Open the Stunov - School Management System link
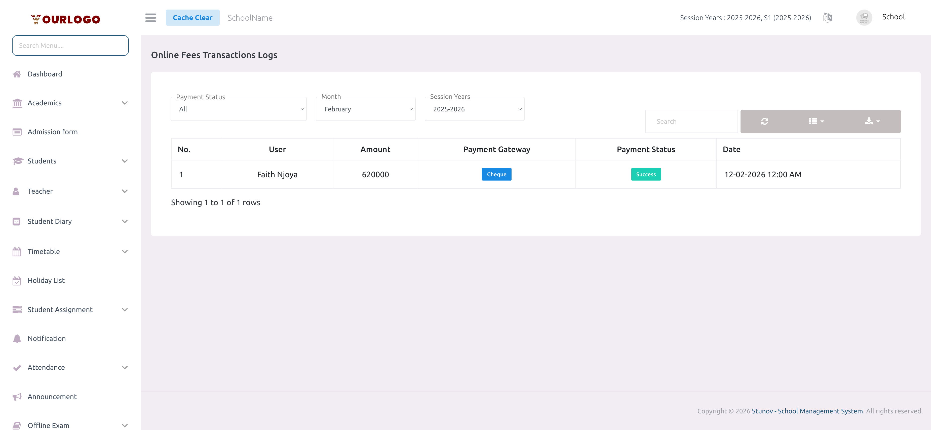Viewport: 931px width, 430px height. [807, 411]
